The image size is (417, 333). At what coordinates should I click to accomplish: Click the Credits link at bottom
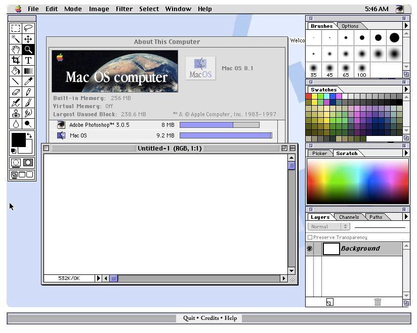click(210, 318)
